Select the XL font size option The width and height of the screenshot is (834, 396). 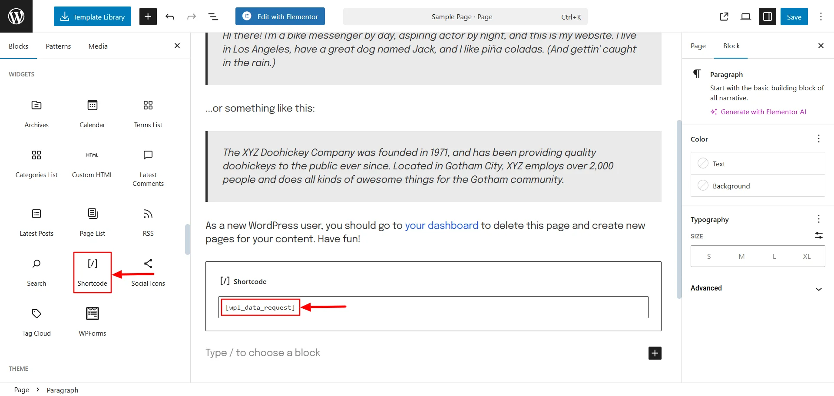[x=807, y=256]
